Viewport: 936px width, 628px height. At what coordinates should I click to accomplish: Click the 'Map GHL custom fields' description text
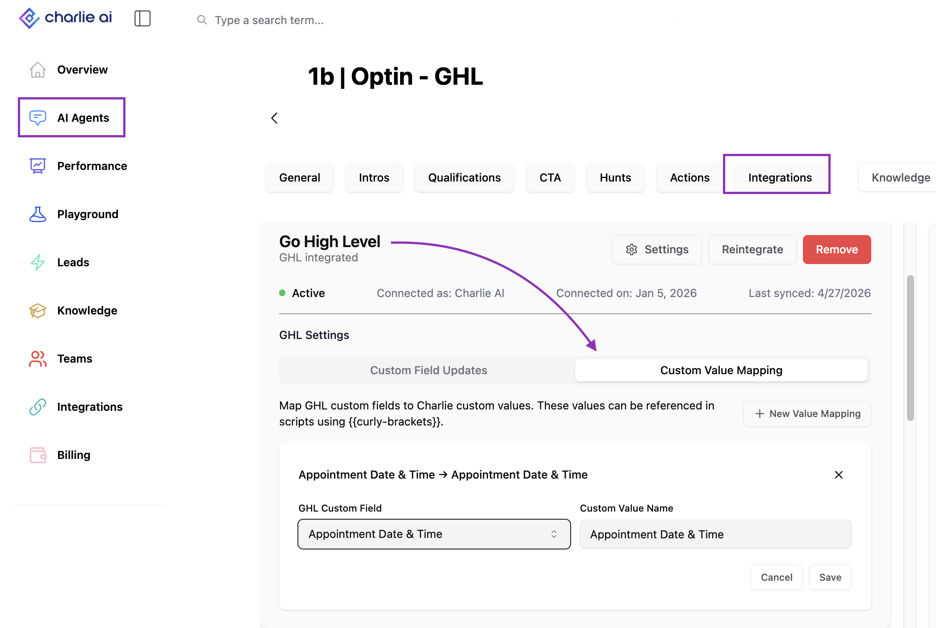pos(497,413)
